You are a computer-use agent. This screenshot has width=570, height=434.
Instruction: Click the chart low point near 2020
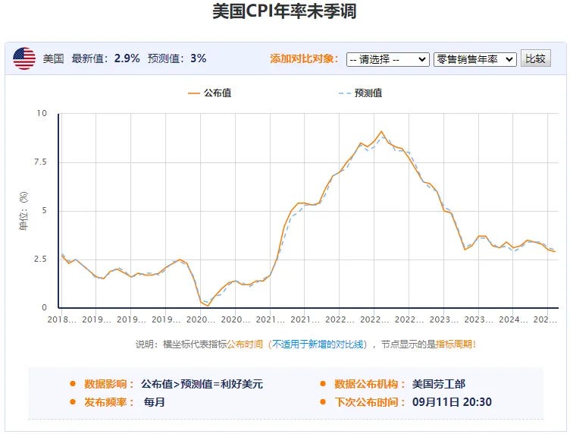208,306
